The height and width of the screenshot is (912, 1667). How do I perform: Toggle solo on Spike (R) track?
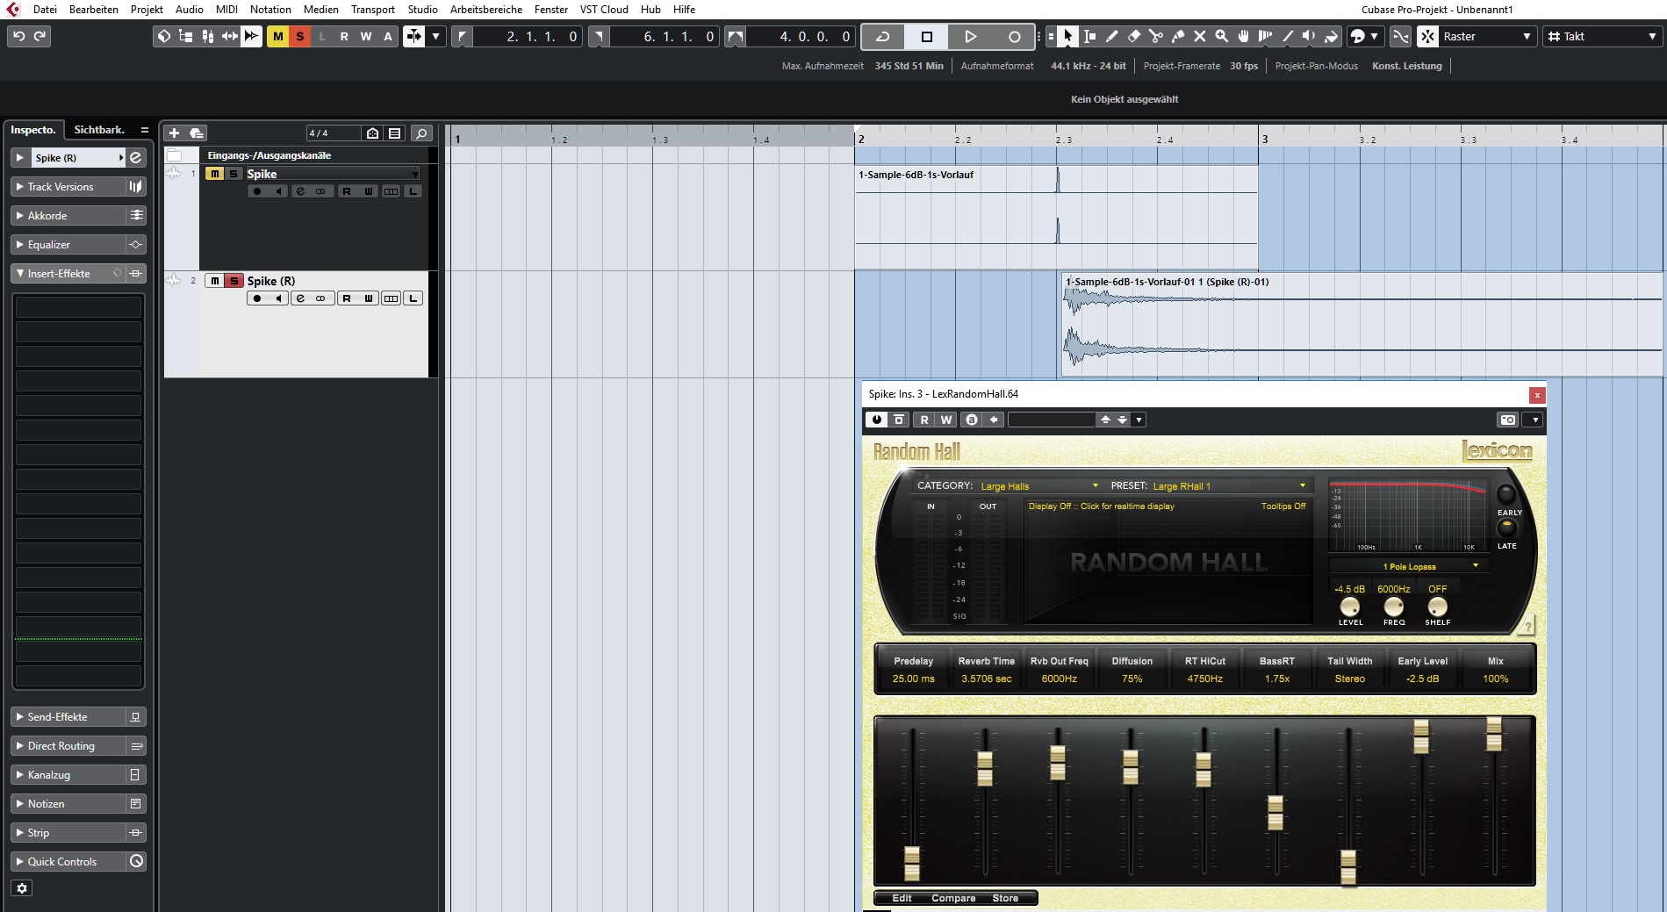click(234, 281)
